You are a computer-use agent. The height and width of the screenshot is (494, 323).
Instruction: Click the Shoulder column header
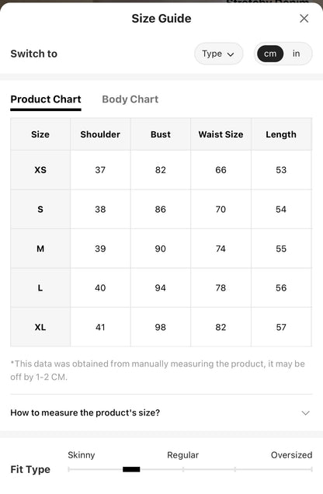[100, 134]
